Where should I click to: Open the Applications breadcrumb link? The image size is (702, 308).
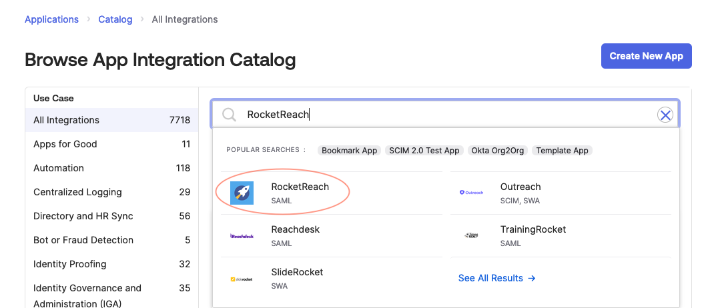click(51, 20)
